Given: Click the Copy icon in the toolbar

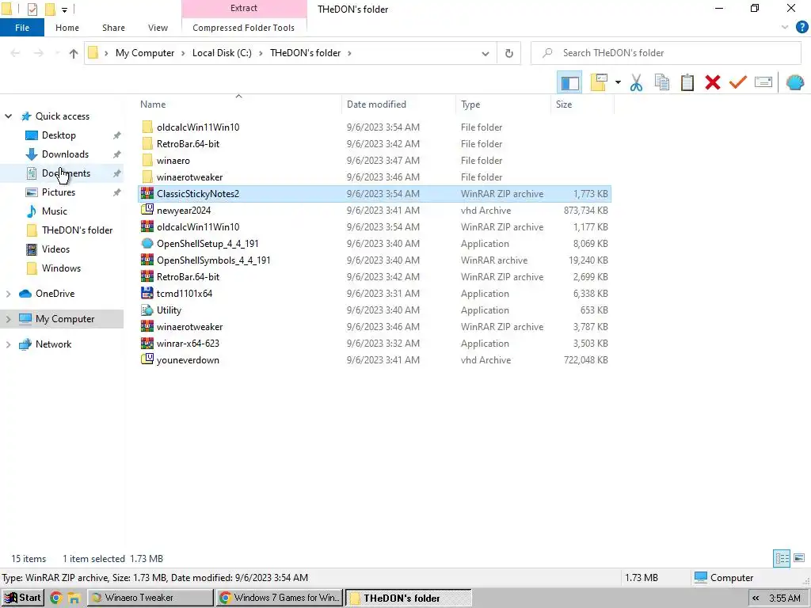Looking at the screenshot, I should tap(661, 82).
